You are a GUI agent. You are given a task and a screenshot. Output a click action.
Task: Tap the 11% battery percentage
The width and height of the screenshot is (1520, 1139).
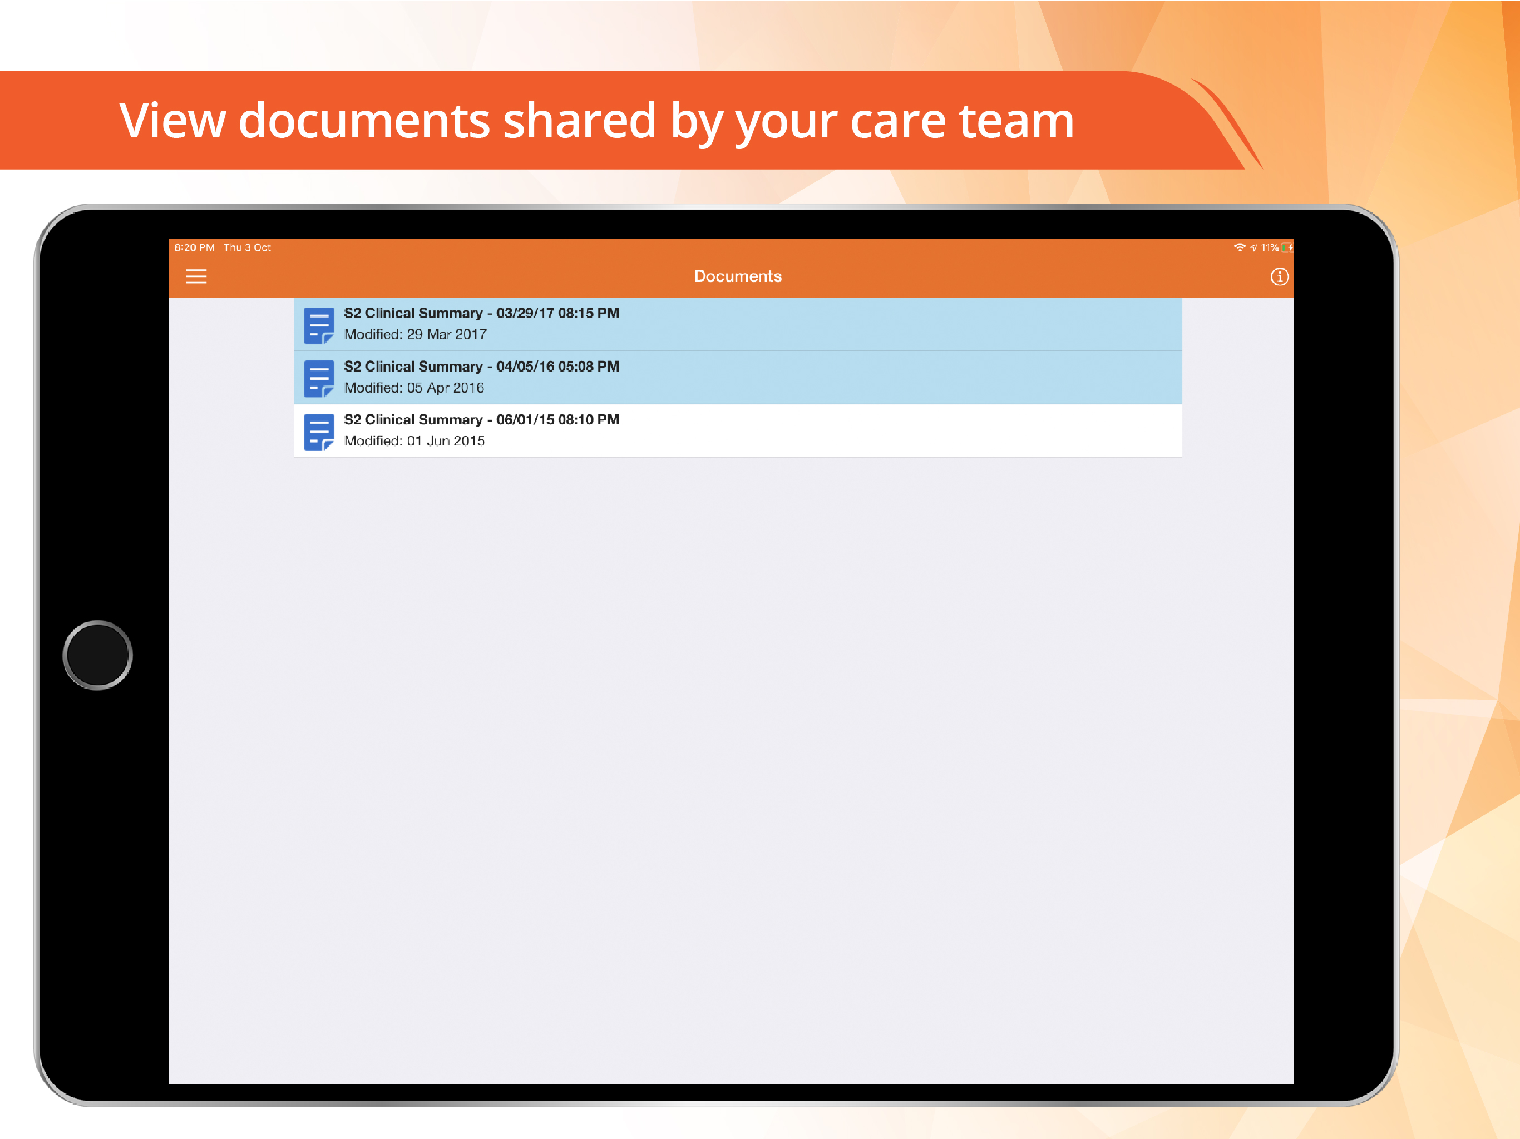1269,247
